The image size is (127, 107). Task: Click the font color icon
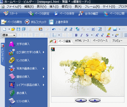coord(108,35)
